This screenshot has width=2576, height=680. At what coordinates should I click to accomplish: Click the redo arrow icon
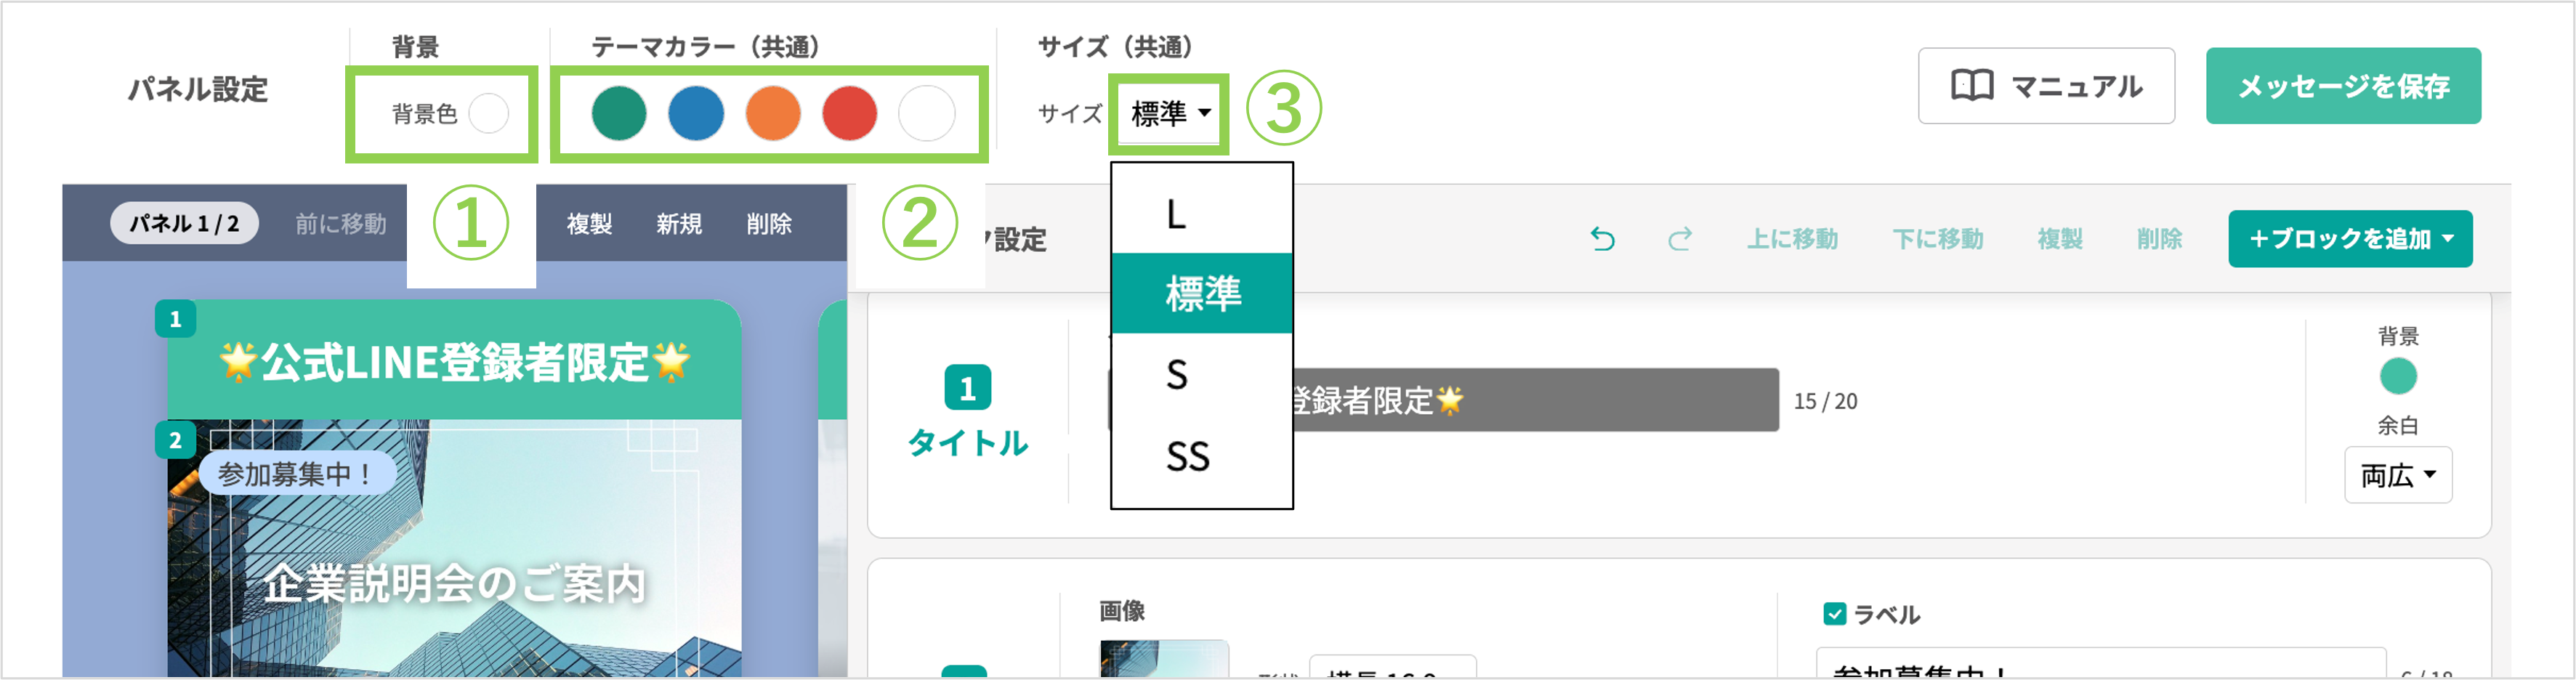tap(1680, 239)
